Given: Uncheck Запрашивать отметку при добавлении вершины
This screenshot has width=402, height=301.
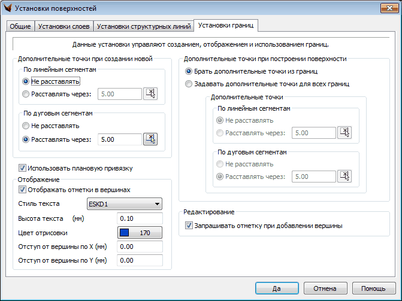Looking at the screenshot, I should tap(189, 226).
